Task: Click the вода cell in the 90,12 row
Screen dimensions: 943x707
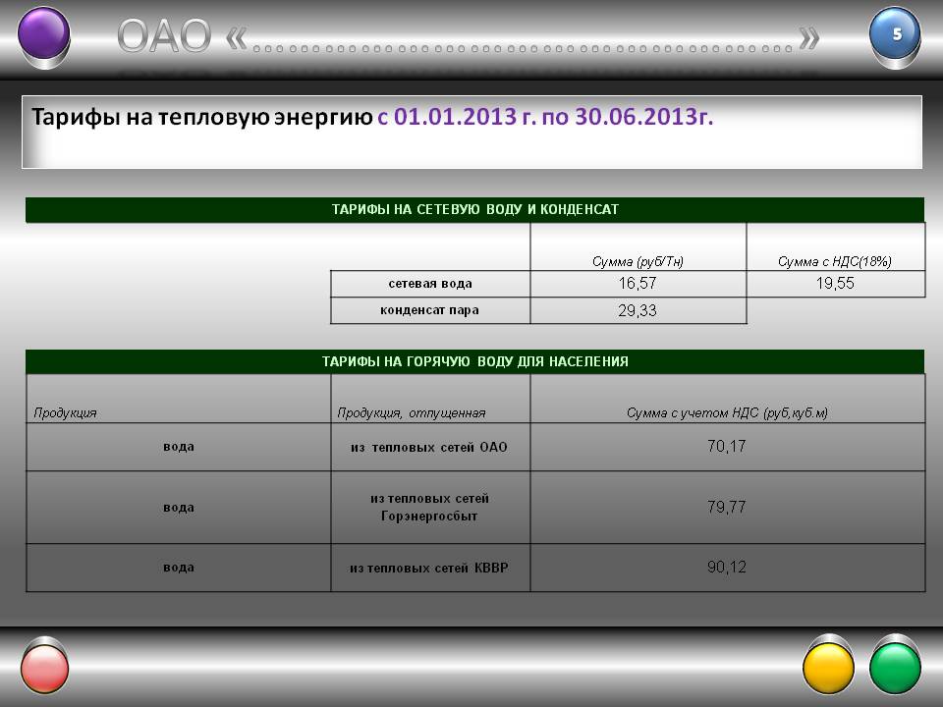Action: coord(179,568)
